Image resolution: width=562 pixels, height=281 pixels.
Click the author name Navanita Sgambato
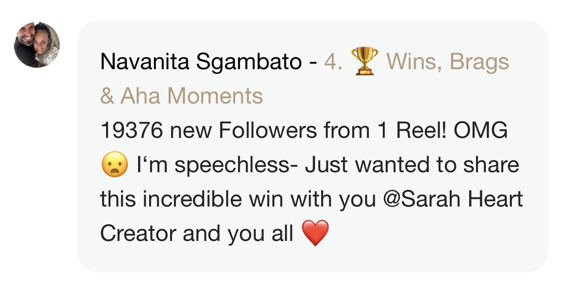(x=201, y=62)
